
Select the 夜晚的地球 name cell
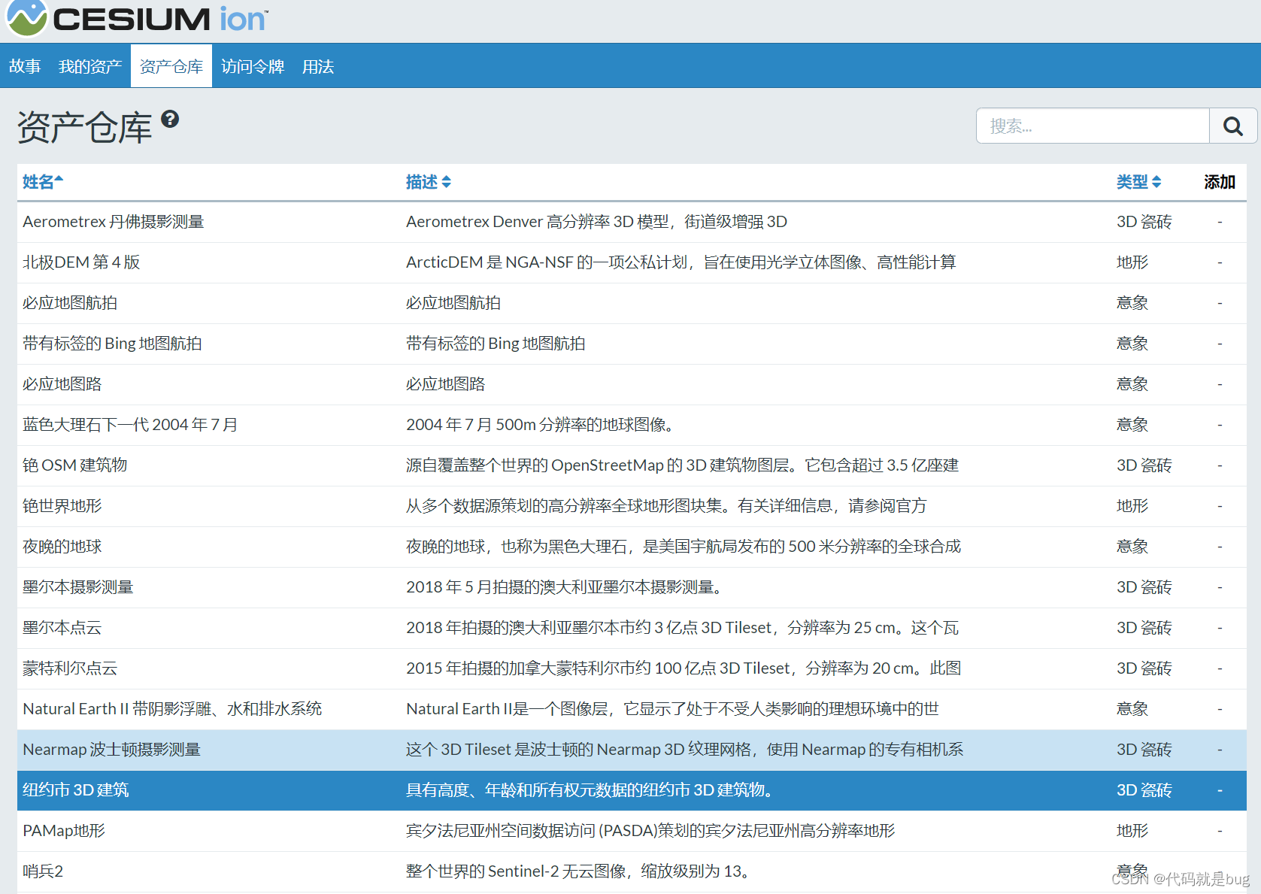[62, 547]
